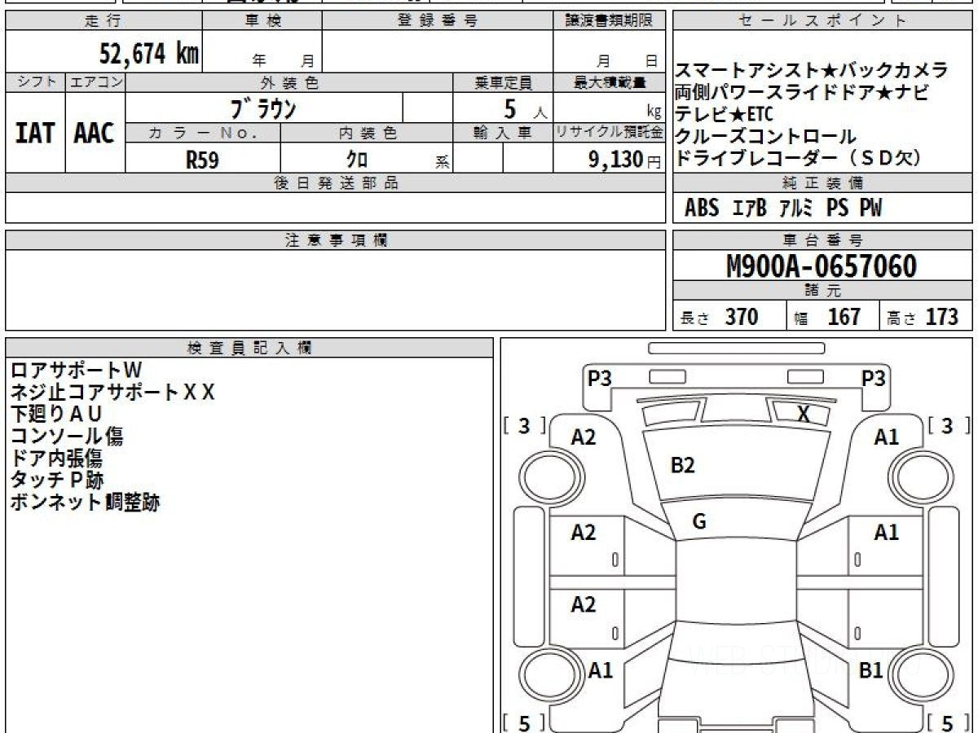Select the IAT shift value
Viewport: 978px width, 733px height.
pos(35,134)
